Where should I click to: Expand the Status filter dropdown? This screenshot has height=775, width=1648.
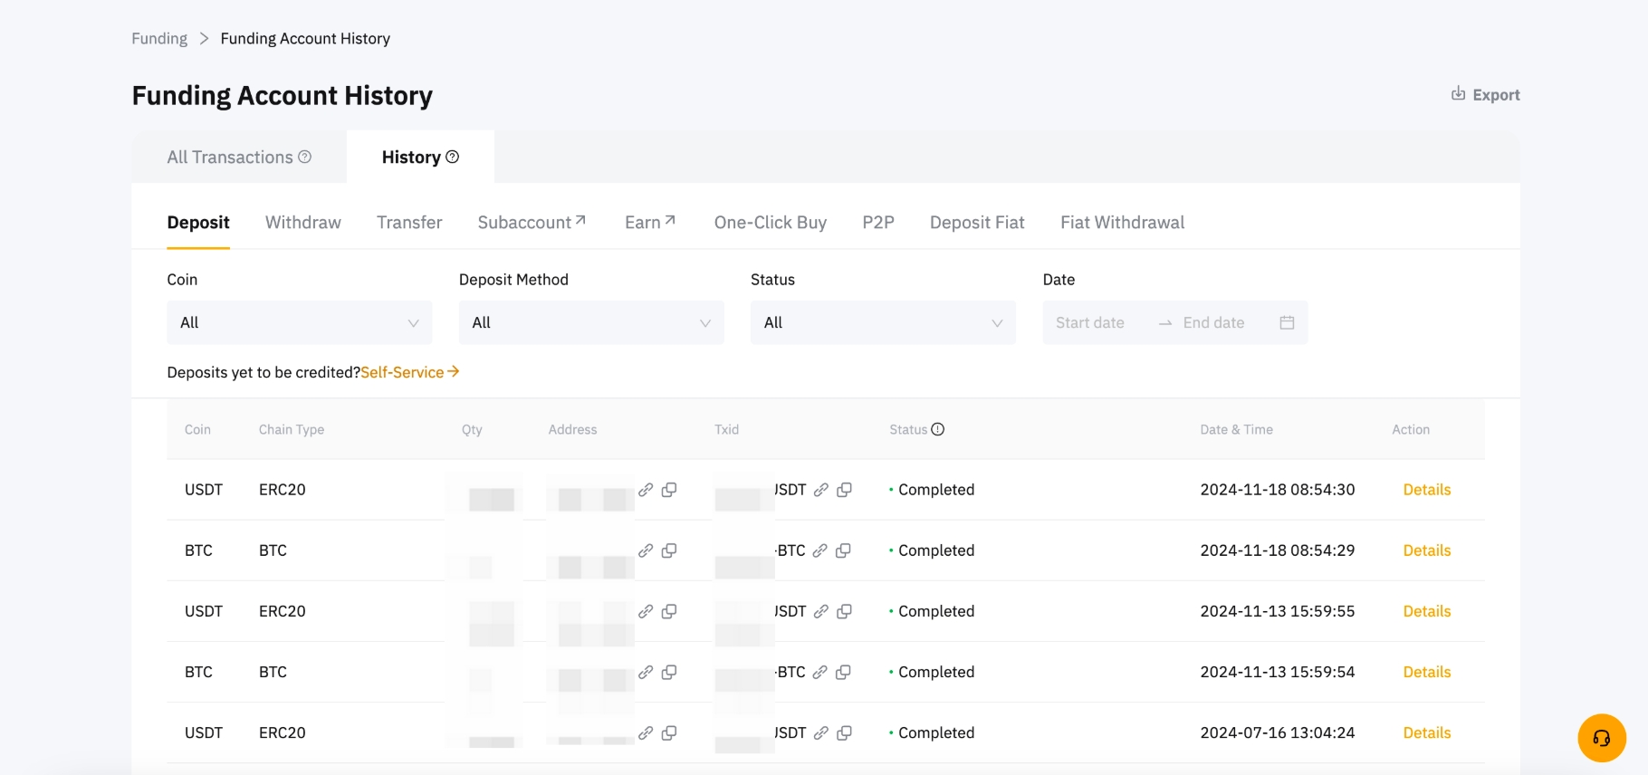point(882,322)
